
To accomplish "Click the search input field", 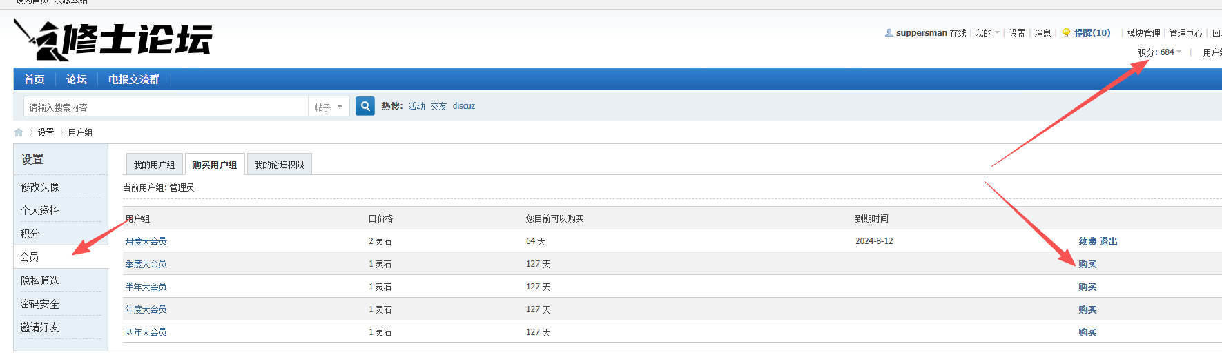I will click(x=166, y=107).
